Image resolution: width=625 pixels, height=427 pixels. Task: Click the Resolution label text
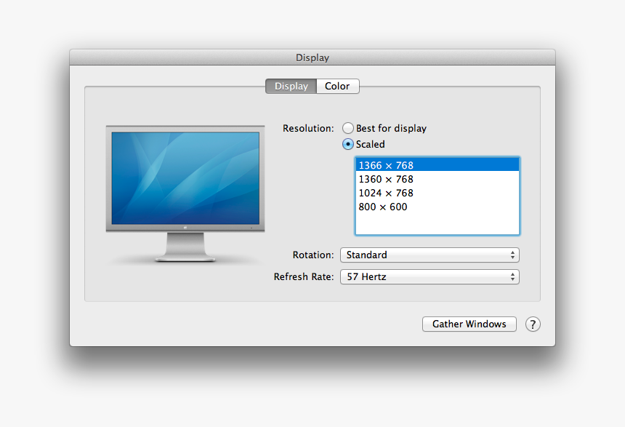[x=308, y=128]
